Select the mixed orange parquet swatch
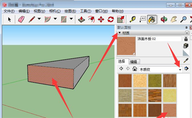 pos(155,96)
